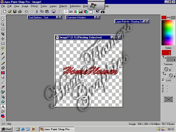
Task: Start full screen preview monitor icon
Action: (x=54, y=11)
